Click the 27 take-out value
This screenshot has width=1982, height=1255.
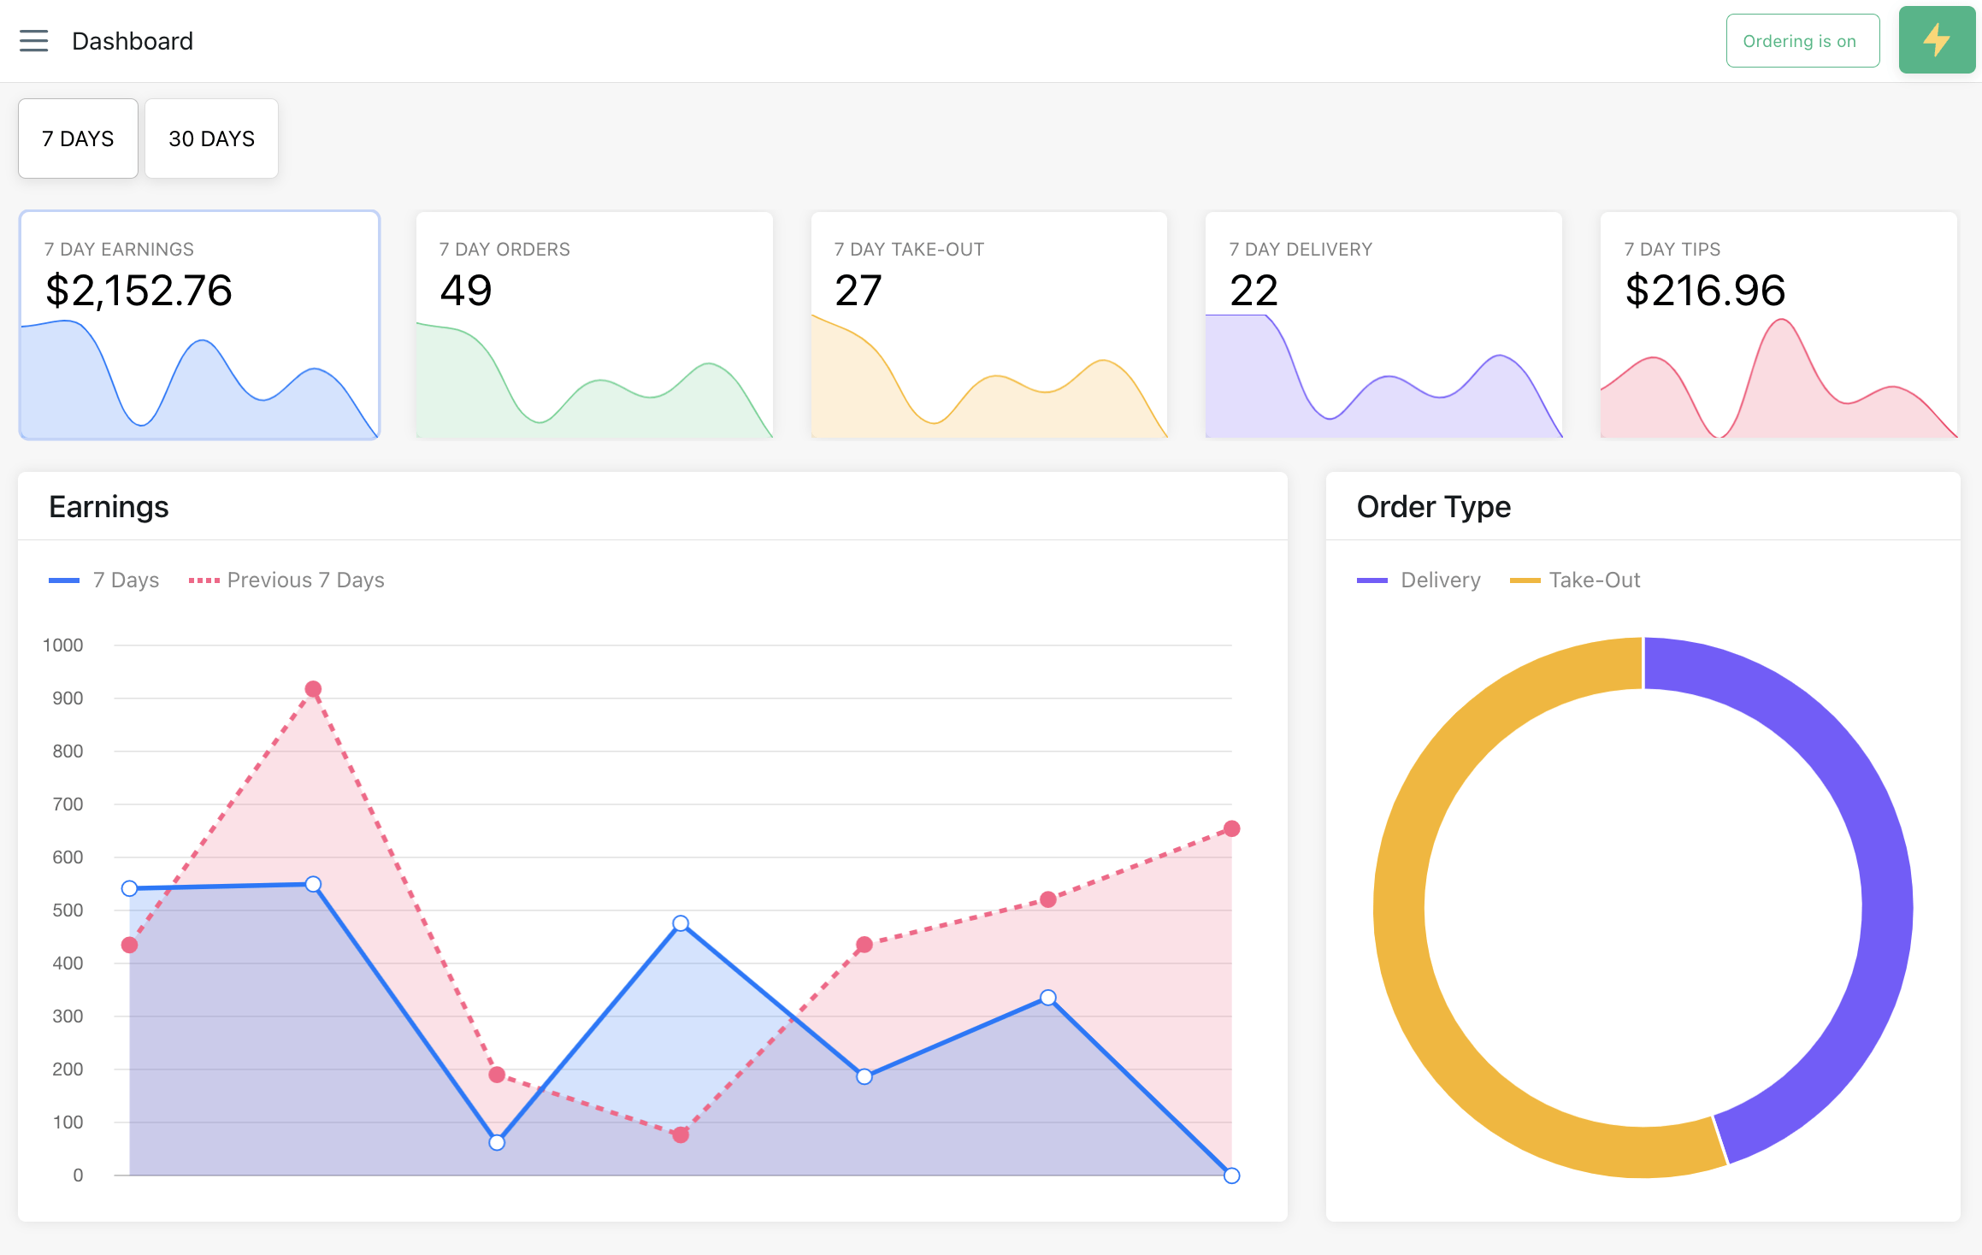(858, 291)
